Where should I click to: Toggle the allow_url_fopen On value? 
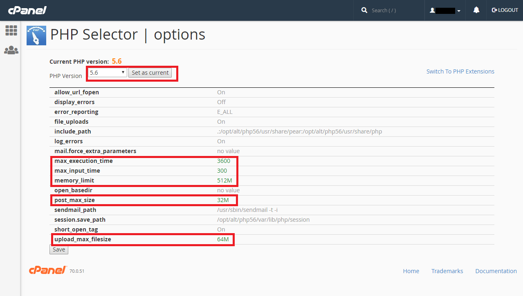click(x=221, y=92)
